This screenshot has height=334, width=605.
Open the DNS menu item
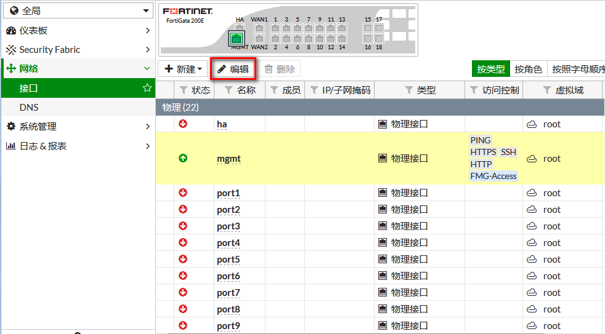click(29, 107)
